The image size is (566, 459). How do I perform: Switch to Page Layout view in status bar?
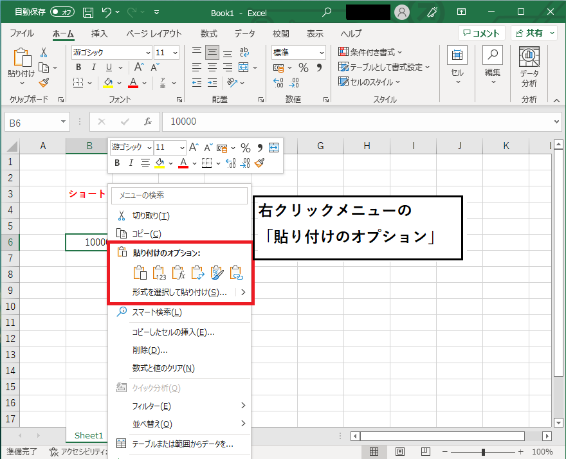pyautogui.click(x=400, y=451)
